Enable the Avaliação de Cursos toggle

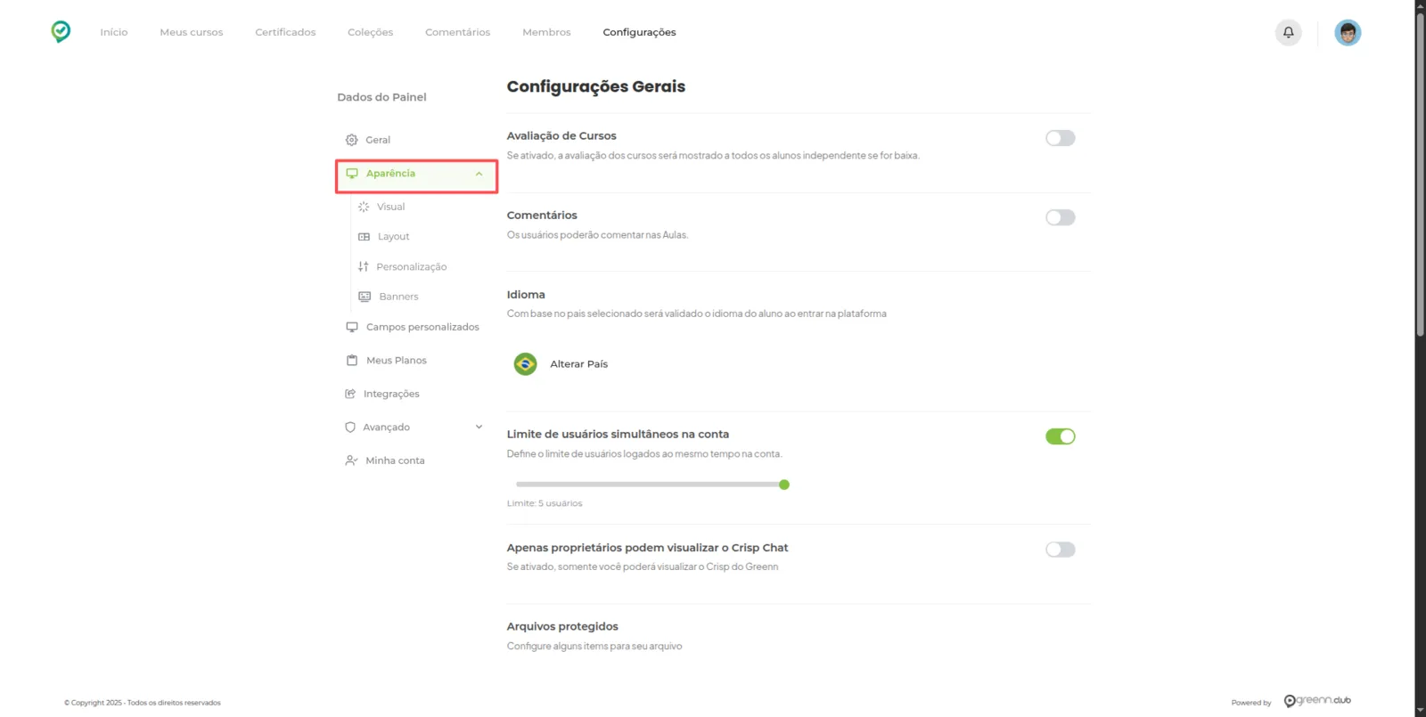(x=1061, y=138)
